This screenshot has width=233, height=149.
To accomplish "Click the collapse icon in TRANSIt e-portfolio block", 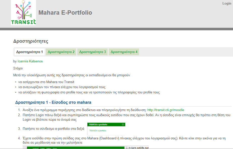I will coord(123,125).
